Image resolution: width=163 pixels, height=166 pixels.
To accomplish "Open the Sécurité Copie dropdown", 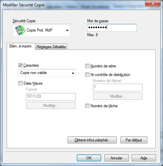I will [41, 30].
